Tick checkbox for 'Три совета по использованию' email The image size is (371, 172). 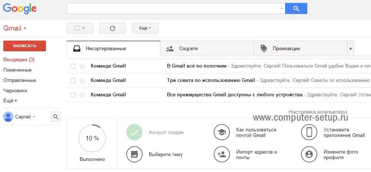point(73,81)
